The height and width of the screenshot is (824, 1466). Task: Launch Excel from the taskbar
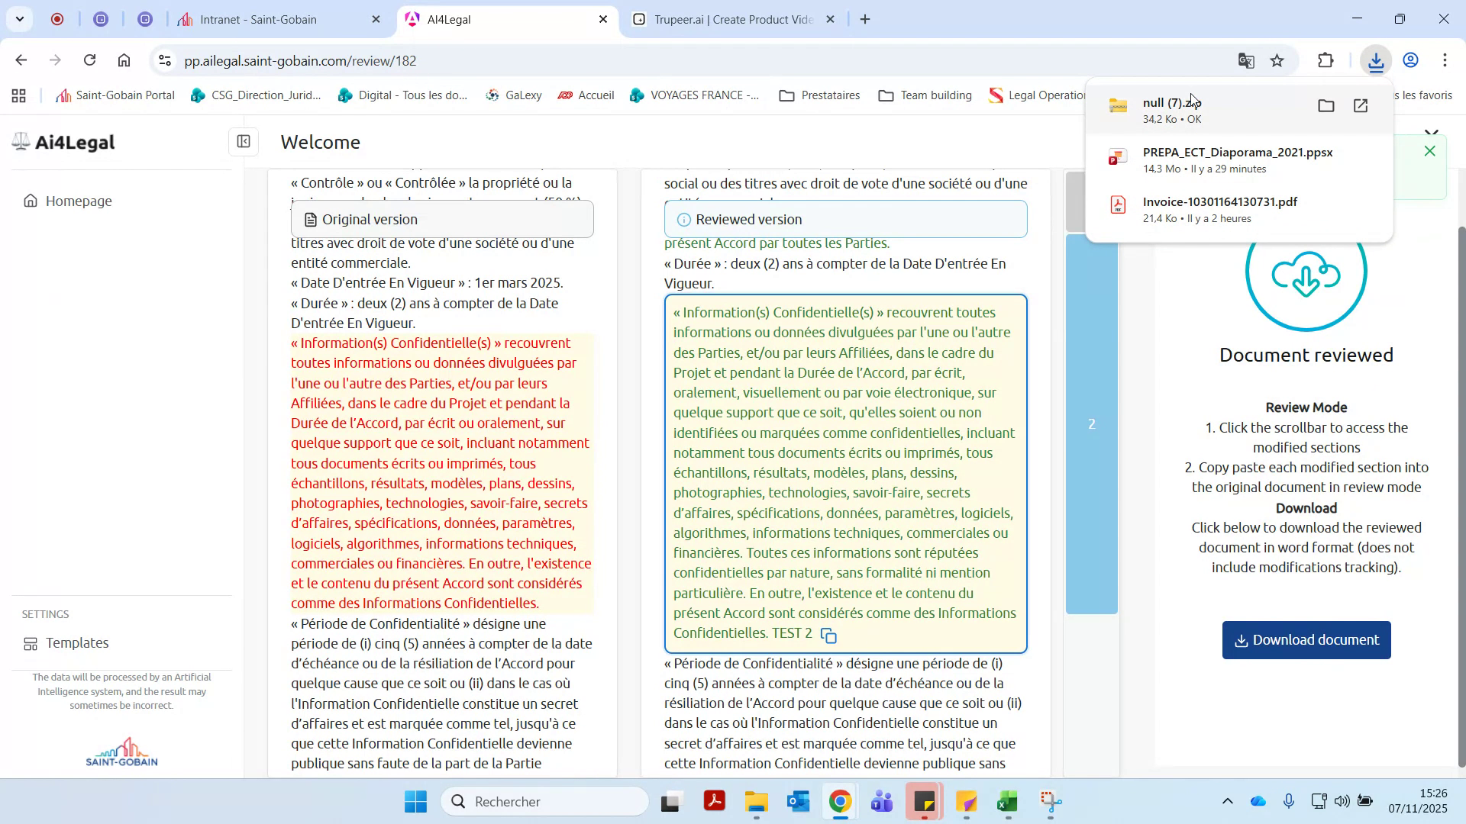tap(1006, 802)
